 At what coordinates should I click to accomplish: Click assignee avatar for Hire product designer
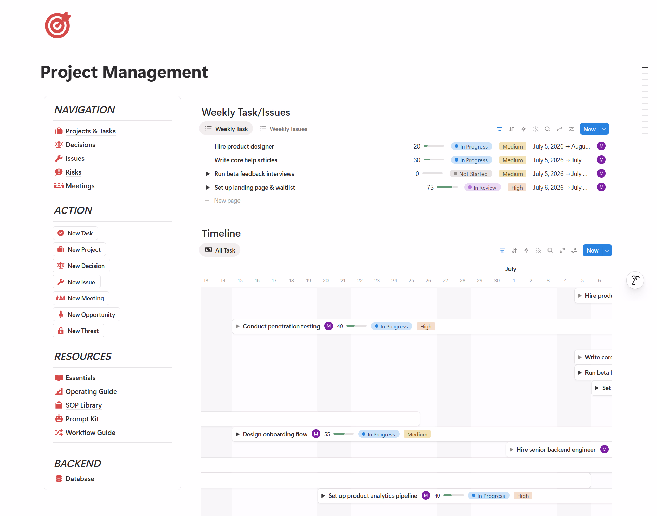601,146
